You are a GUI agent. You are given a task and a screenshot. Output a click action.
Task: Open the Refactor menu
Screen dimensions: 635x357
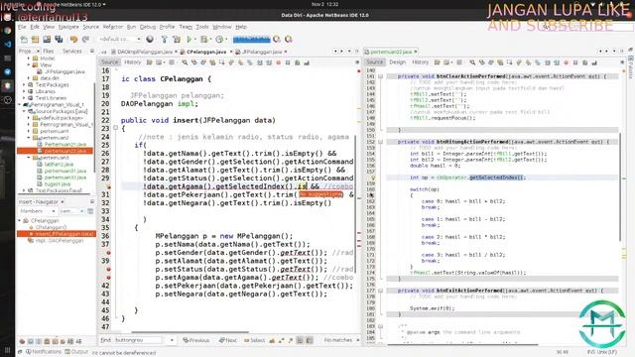112,27
